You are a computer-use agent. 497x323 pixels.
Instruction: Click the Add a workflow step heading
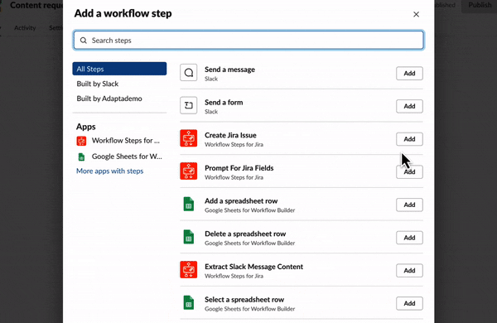point(123,13)
